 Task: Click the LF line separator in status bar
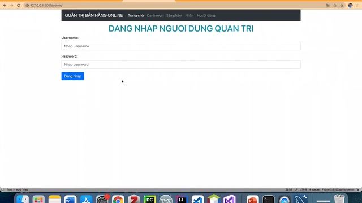coord(296,189)
